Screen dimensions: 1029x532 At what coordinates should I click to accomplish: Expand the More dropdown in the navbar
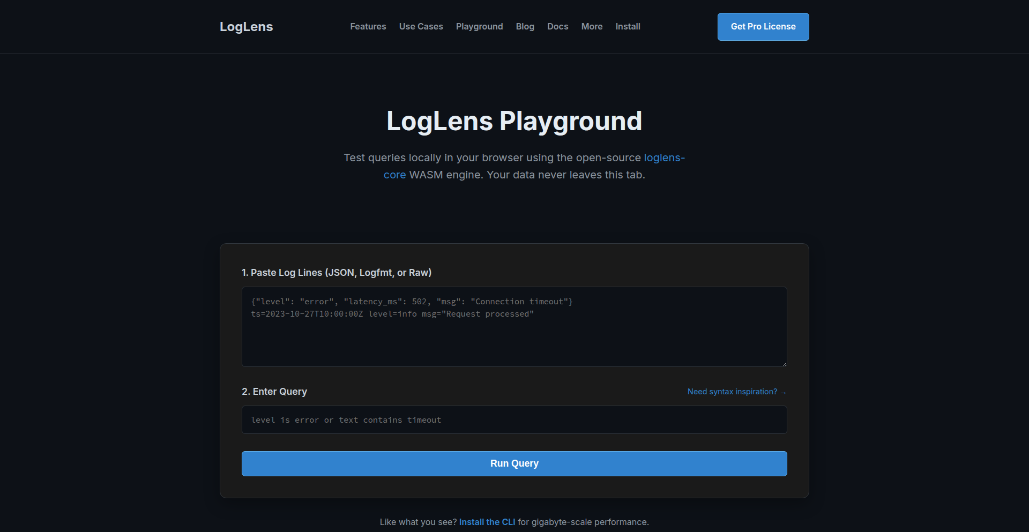click(592, 26)
